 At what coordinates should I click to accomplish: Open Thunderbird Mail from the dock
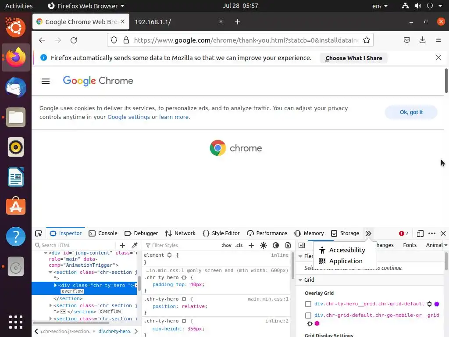coord(16,87)
